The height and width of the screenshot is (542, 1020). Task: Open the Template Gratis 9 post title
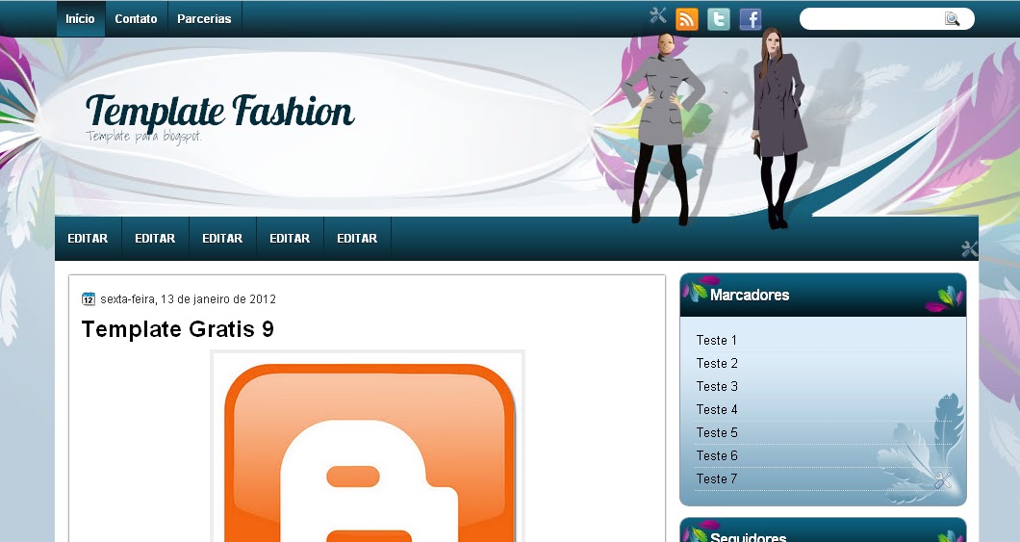tap(178, 329)
